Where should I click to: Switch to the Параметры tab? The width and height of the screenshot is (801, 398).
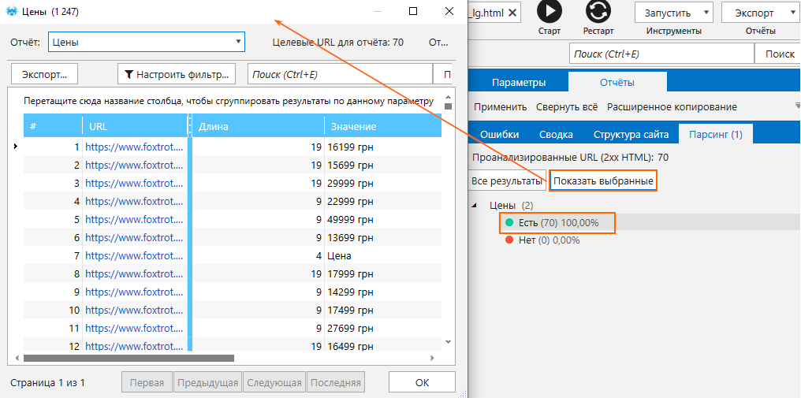518,83
